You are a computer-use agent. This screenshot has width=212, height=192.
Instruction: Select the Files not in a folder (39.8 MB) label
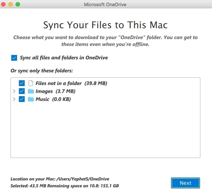pyautogui.click(x=72, y=83)
